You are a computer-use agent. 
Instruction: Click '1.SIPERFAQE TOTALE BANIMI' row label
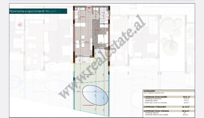coord(156,97)
